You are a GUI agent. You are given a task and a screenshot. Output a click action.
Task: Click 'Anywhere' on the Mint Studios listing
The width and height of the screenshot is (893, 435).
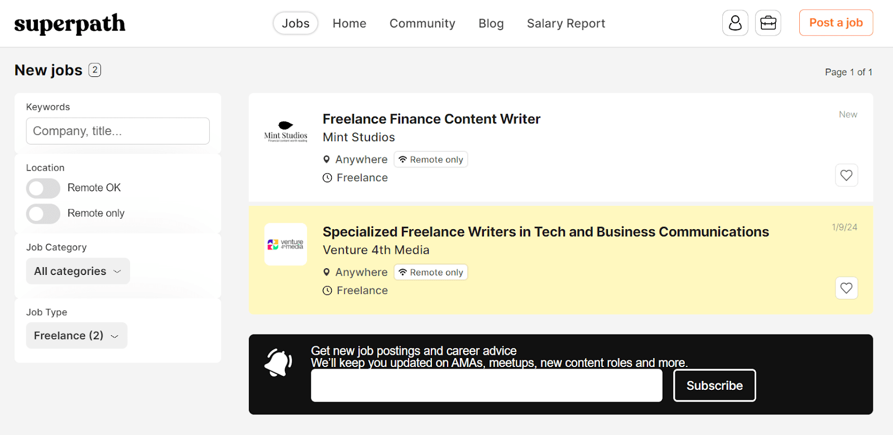[x=361, y=159]
